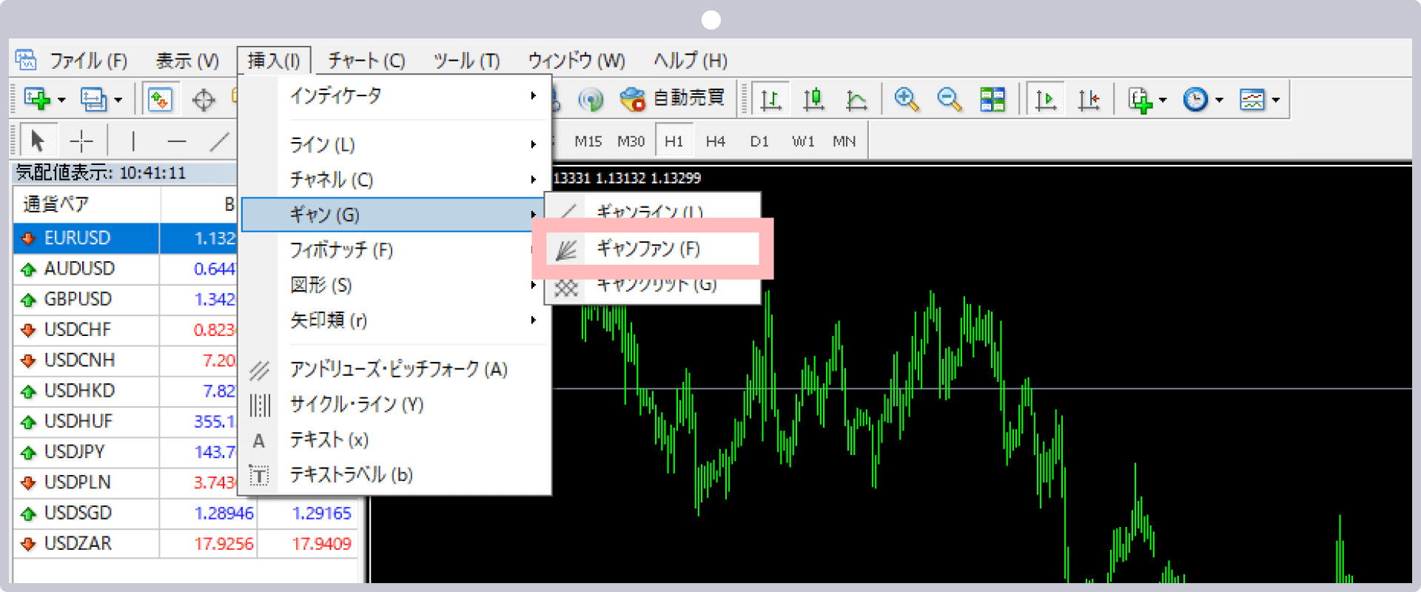Select the USDJPY row in the currency list
The height and width of the screenshot is (592, 1421).
pos(74,451)
